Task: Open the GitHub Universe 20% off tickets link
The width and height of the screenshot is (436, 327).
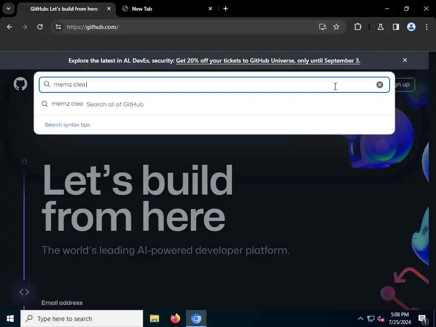Action: point(268,60)
